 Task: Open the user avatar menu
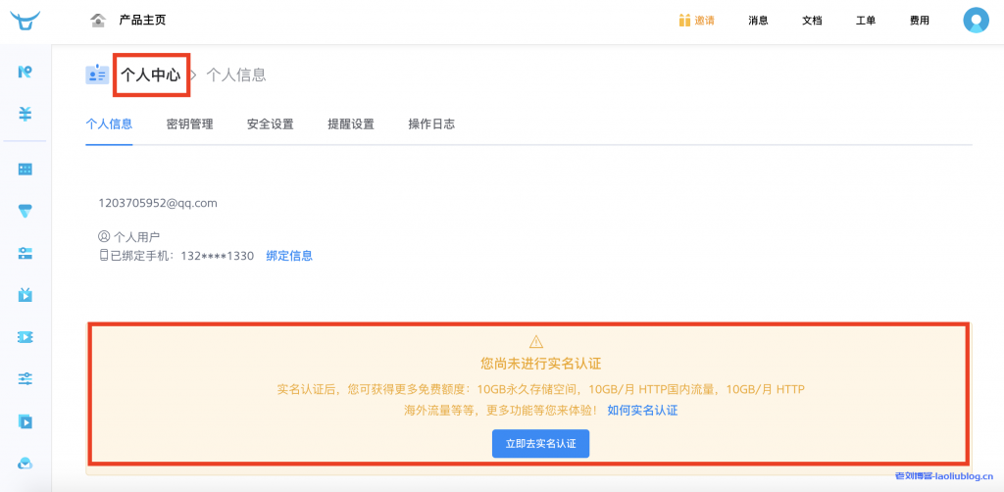pos(976,21)
